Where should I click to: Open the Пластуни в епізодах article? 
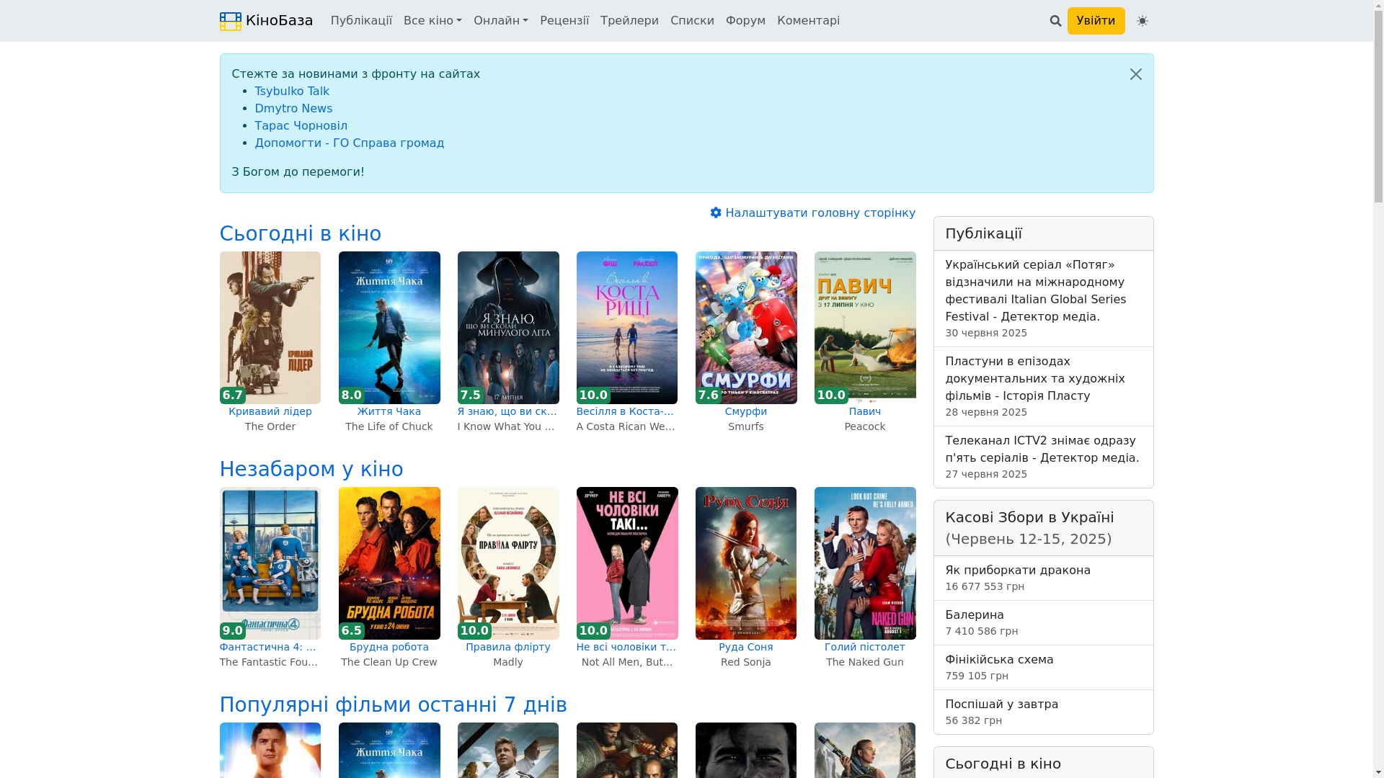tap(1035, 379)
